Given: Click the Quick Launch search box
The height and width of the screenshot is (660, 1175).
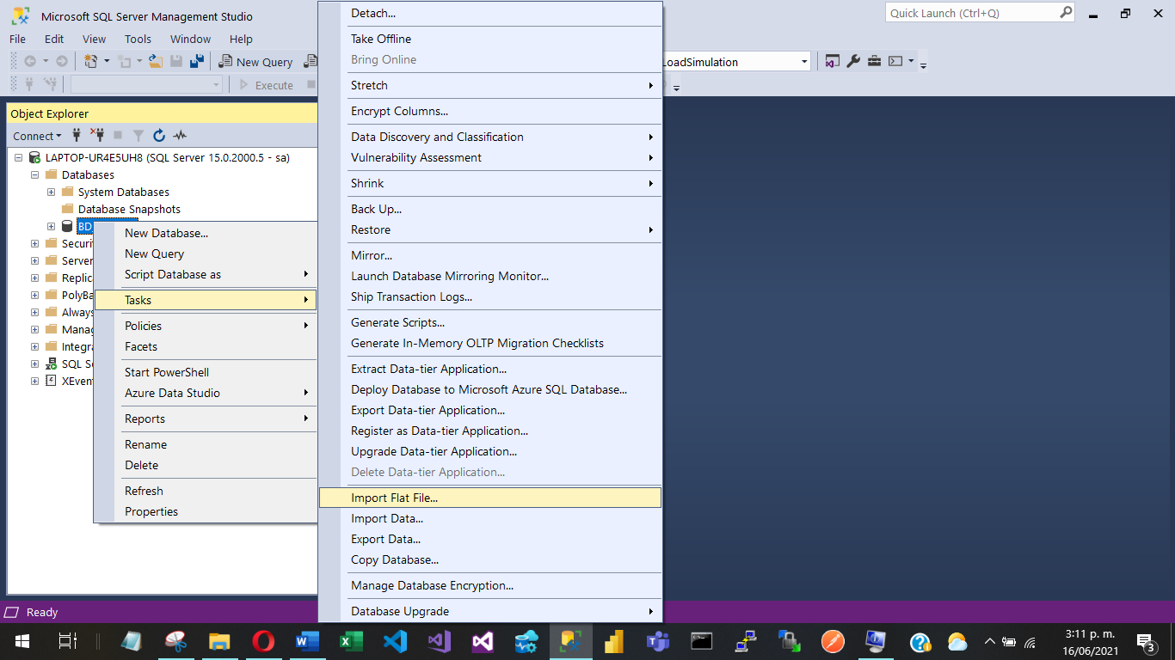Looking at the screenshot, I should (972, 13).
